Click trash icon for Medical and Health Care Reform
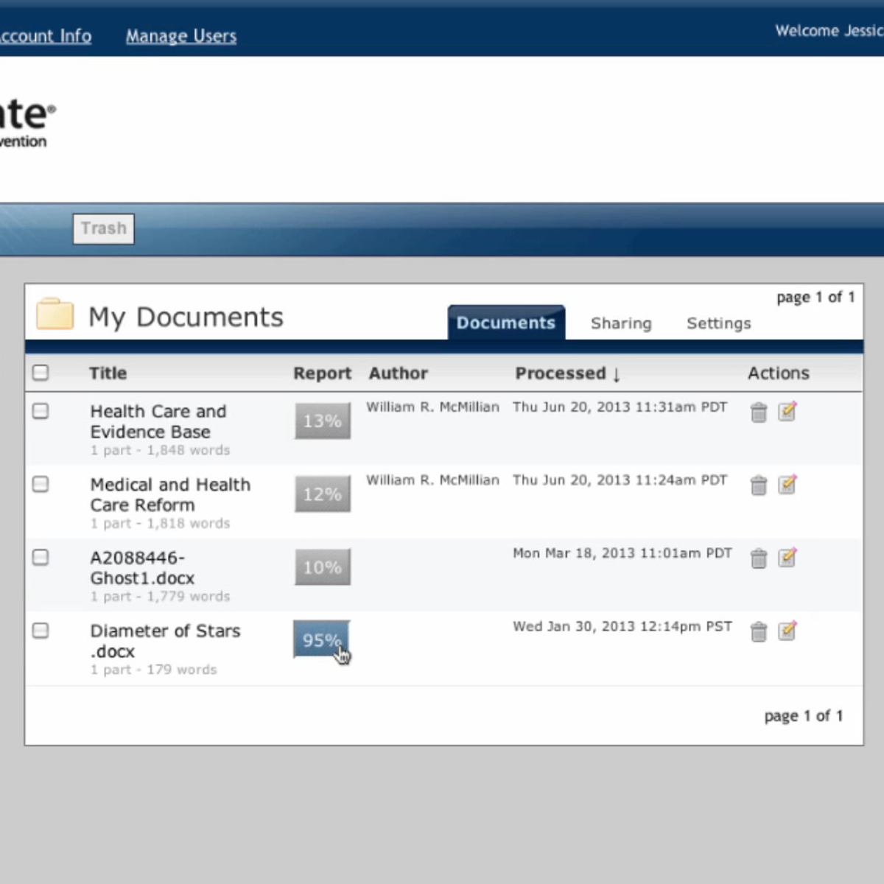Viewport: 884px width, 884px height. pyautogui.click(x=758, y=485)
